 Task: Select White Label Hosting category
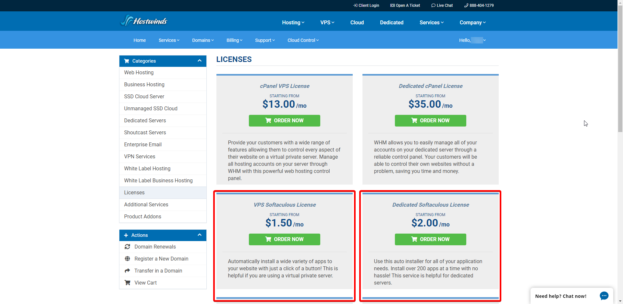pos(163,169)
